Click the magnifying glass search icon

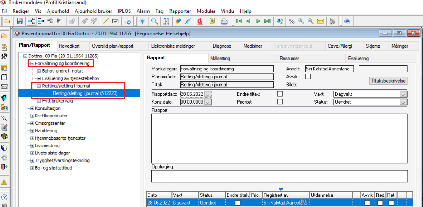coord(154,21)
